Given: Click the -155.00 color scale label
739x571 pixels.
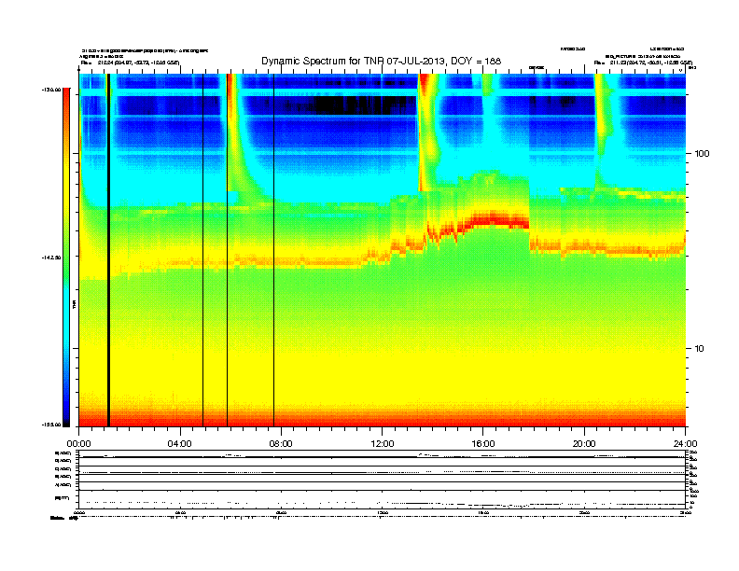Looking at the screenshot, I should [x=51, y=425].
